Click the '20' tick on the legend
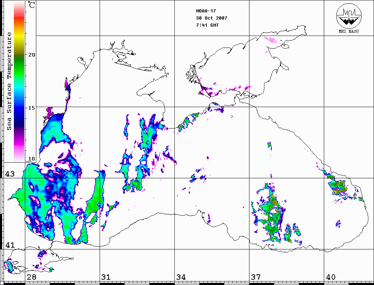Image resolution: width=374 pixels, height=285 pixels. [x=31, y=55]
